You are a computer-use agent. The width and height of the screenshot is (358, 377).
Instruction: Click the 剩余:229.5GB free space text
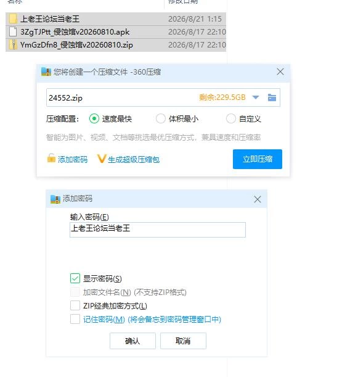tap(222, 97)
